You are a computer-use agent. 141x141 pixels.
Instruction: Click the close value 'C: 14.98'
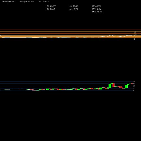click(51, 9)
